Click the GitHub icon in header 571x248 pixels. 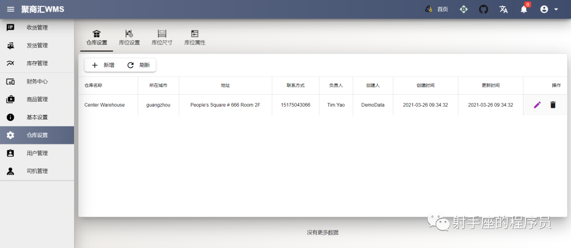tap(483, 10)
